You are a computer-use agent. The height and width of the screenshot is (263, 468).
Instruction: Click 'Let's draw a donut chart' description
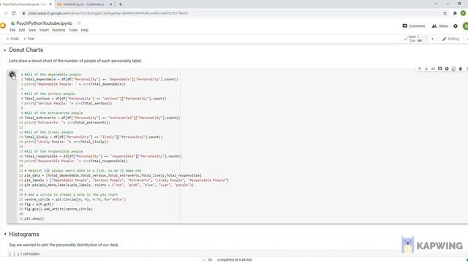coord(75,61)
